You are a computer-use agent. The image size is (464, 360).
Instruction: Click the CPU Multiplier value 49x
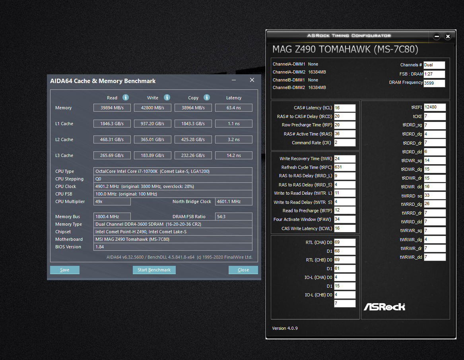point(112,201)
